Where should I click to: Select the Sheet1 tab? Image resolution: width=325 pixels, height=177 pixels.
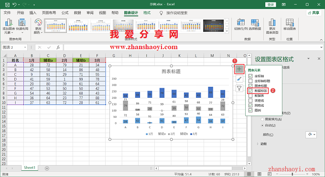coord(30,167)
